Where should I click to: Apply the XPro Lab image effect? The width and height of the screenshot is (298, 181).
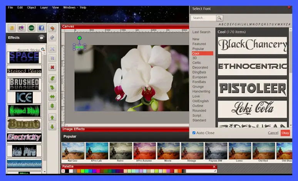[97, 152]
